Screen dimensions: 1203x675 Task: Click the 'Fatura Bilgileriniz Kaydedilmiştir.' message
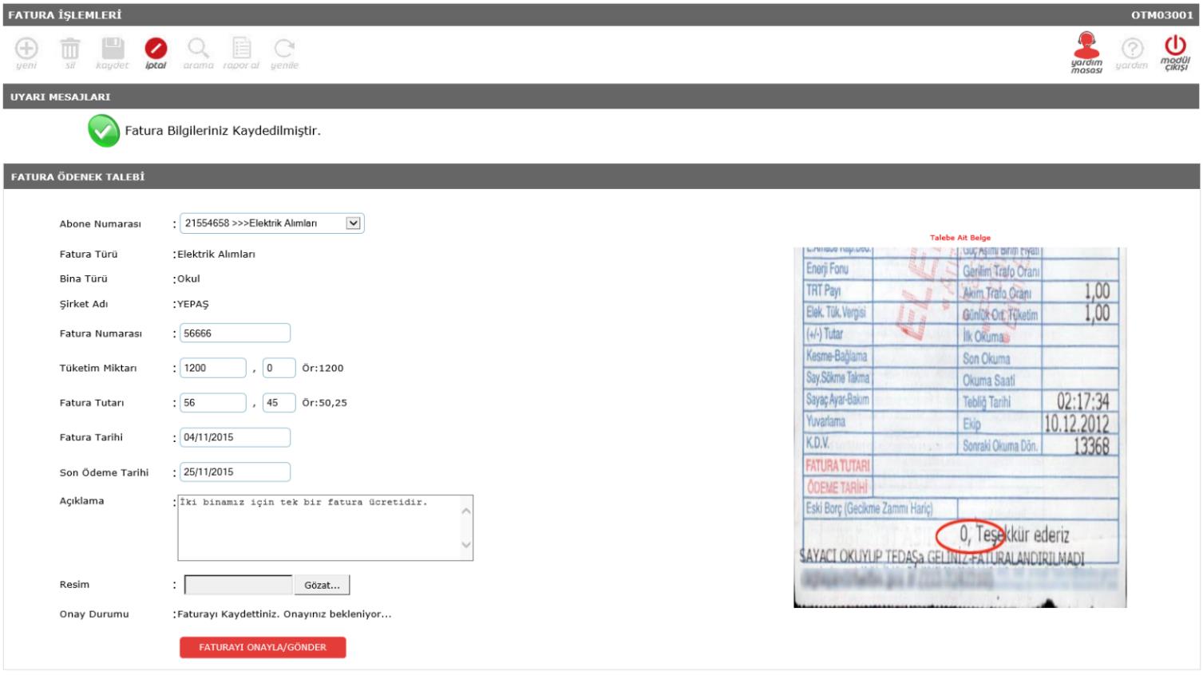223,131
